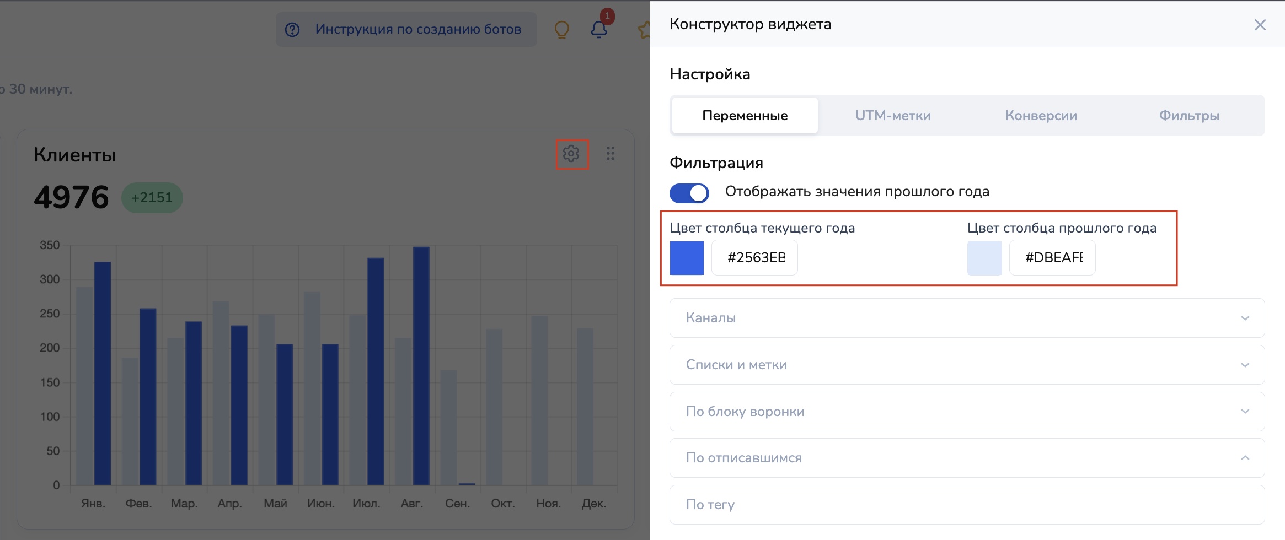Close the Конструктор виджета panel
Viewport: 1285px width, 540px height.
pos(1260,25)
